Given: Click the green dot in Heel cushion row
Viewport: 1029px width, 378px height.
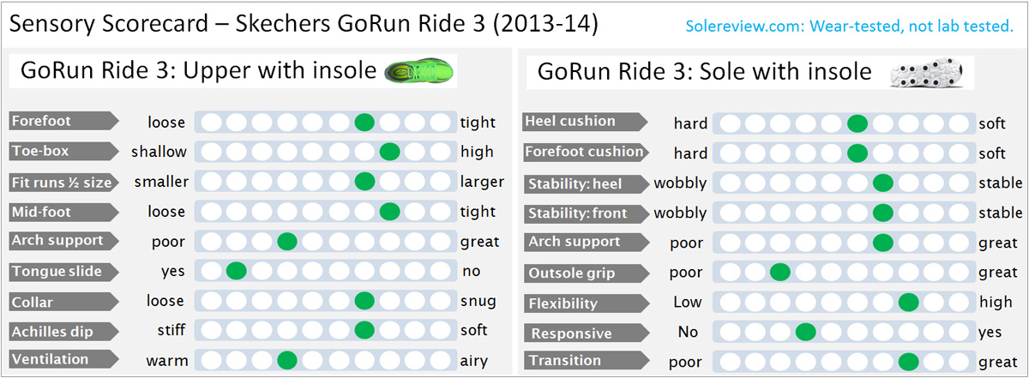Looking at the screenshot, I should (857, 123).
